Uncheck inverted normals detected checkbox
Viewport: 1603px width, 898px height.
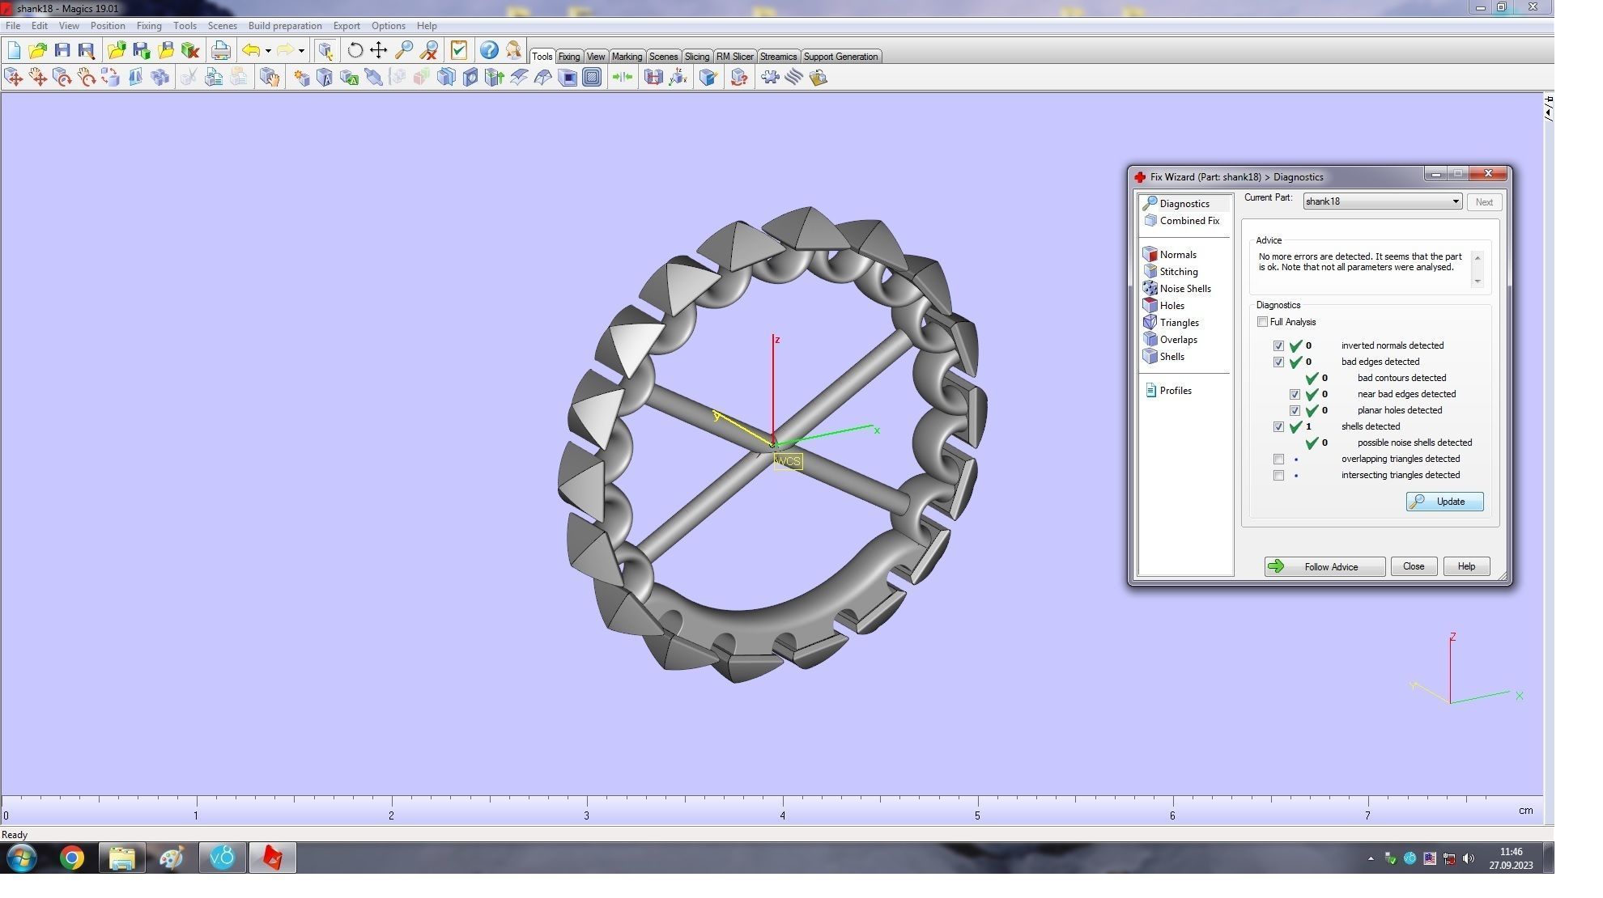1278,345
